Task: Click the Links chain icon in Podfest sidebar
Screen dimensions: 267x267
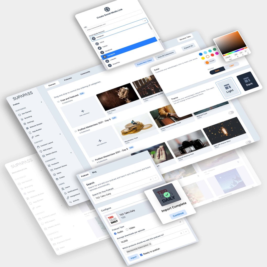Action: (x=32, y=137)
